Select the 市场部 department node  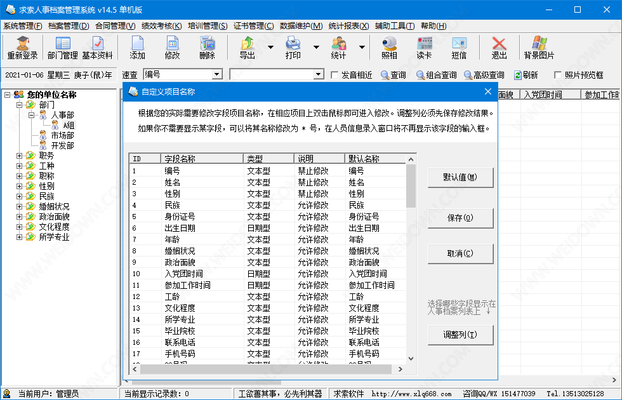[x=62, y=135]
